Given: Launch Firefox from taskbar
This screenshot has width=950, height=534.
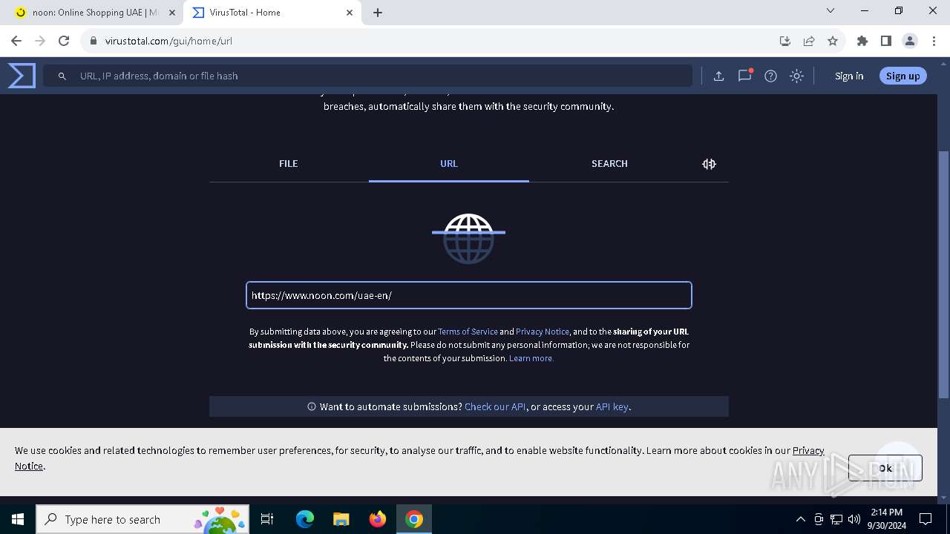Looking at the screenshot, I should (x=378, y=519).
